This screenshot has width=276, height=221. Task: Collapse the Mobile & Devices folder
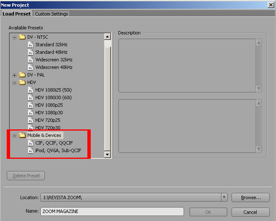(15, 135)
